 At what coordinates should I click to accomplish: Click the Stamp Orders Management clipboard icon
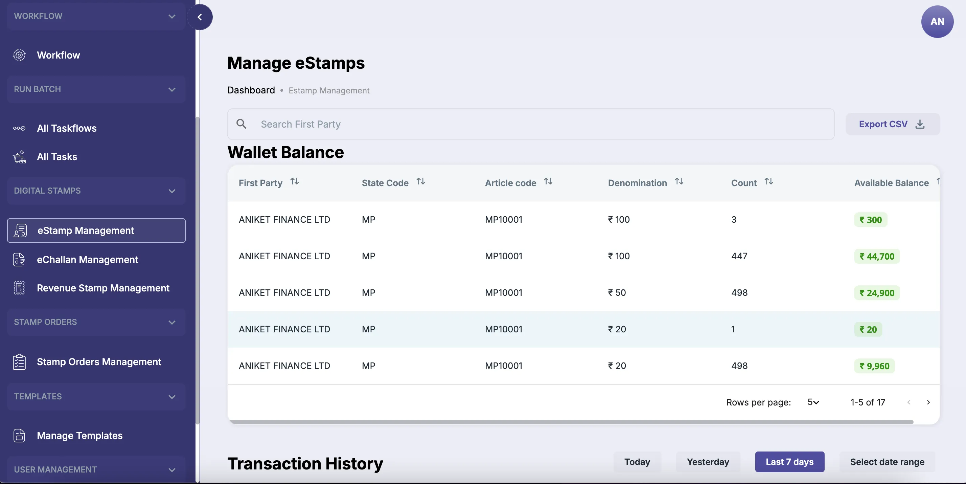click(19, 362)
